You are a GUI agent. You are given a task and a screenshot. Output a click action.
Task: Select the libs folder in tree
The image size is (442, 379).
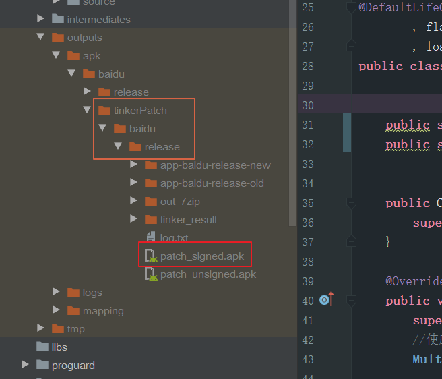coord(59,347)
